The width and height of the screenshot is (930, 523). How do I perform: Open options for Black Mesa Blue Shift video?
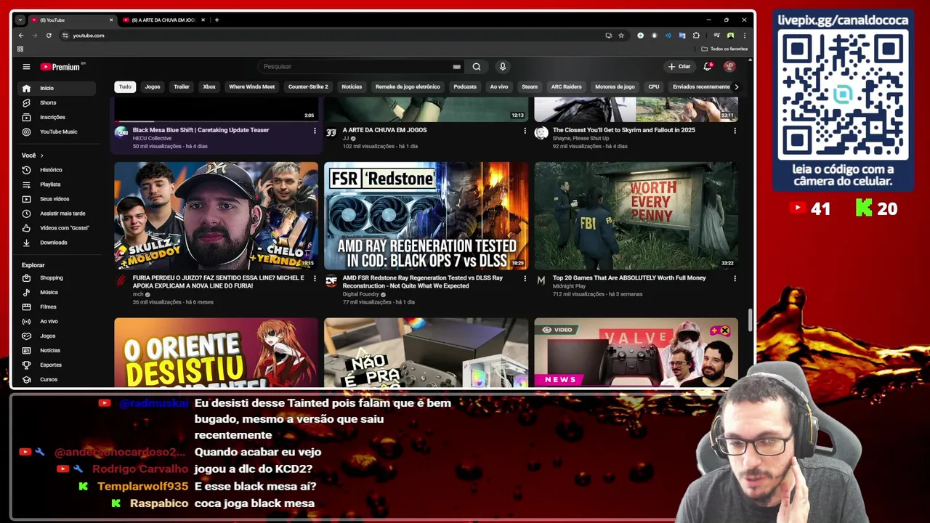pyautogui.click(x=315, y=131)
